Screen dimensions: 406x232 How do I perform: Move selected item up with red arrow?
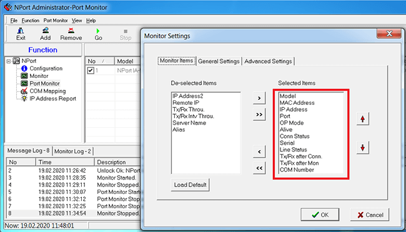pos(362,119)
